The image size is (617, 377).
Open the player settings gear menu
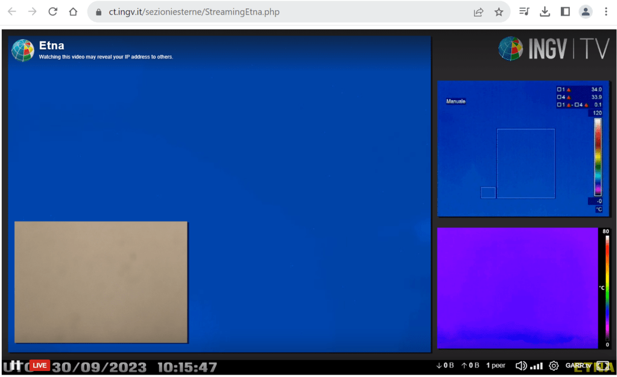[x=554, y=366]
